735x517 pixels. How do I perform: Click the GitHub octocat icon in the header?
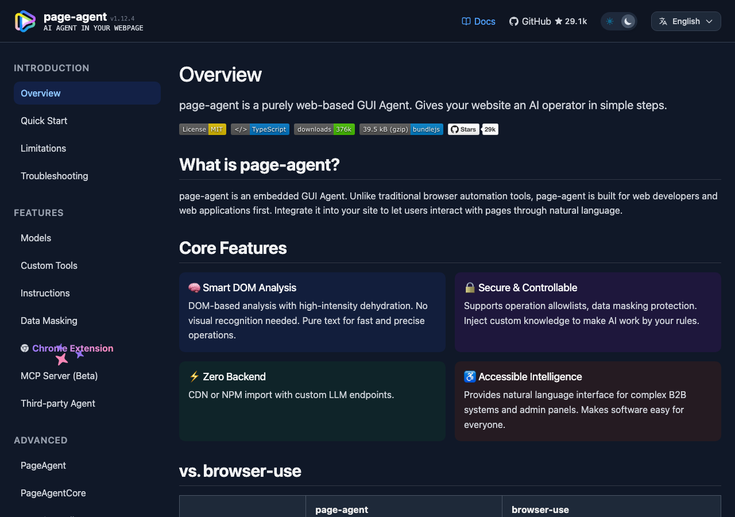pos(514,21)
